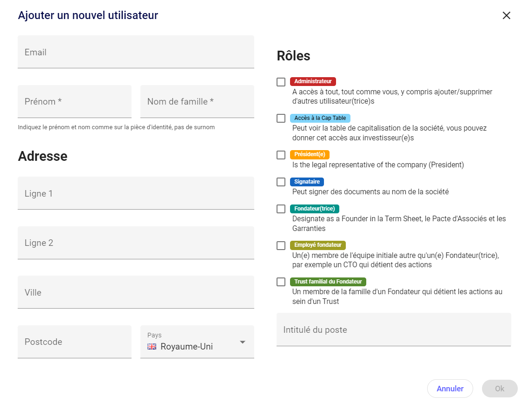
Task: Focus the address Ligne 2 field
Action: [136, 243]
